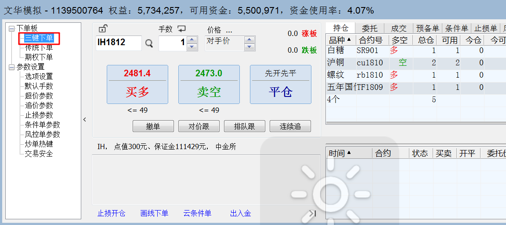Image resolution: width=506 pixels, height=225 pixels.
Task: Open the 条件单 tab
Action: 456,29
